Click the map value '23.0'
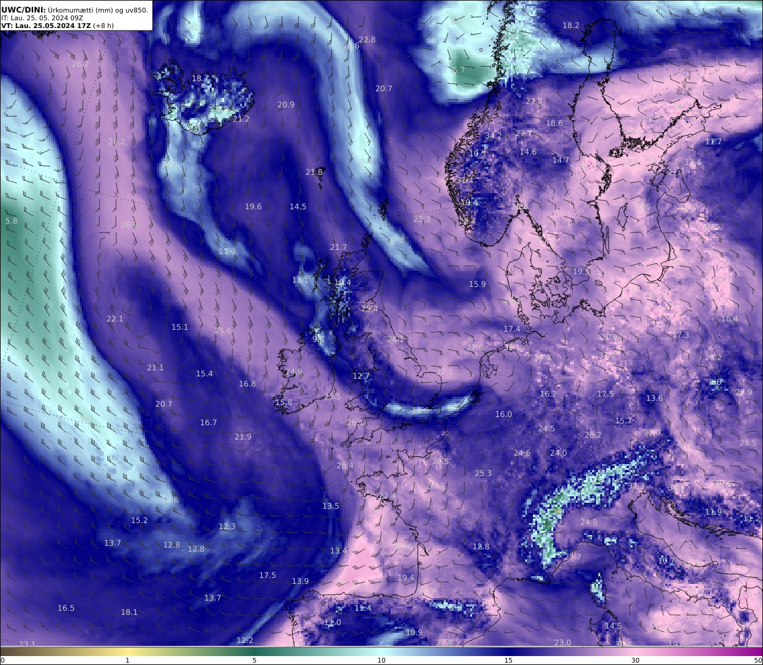763x665 pixels. pyautogui.click(x=563, y=642)
